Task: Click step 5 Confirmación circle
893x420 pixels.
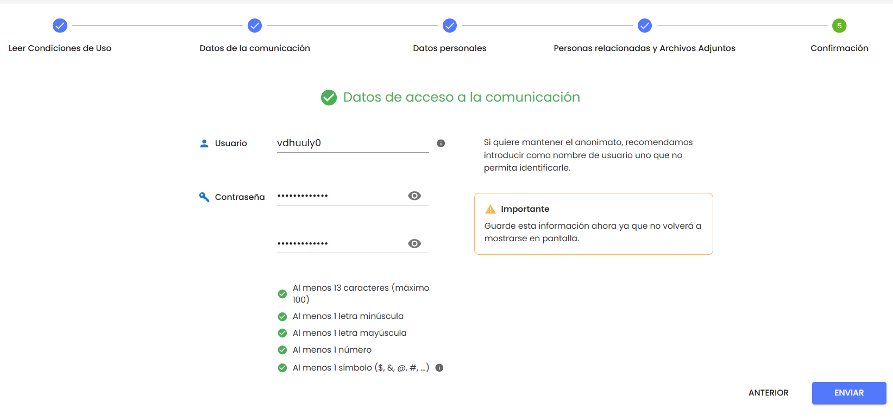Action: (x=839, y=26)
